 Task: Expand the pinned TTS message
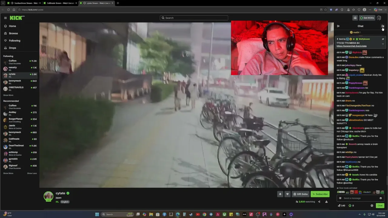click(x=383, y=44)
